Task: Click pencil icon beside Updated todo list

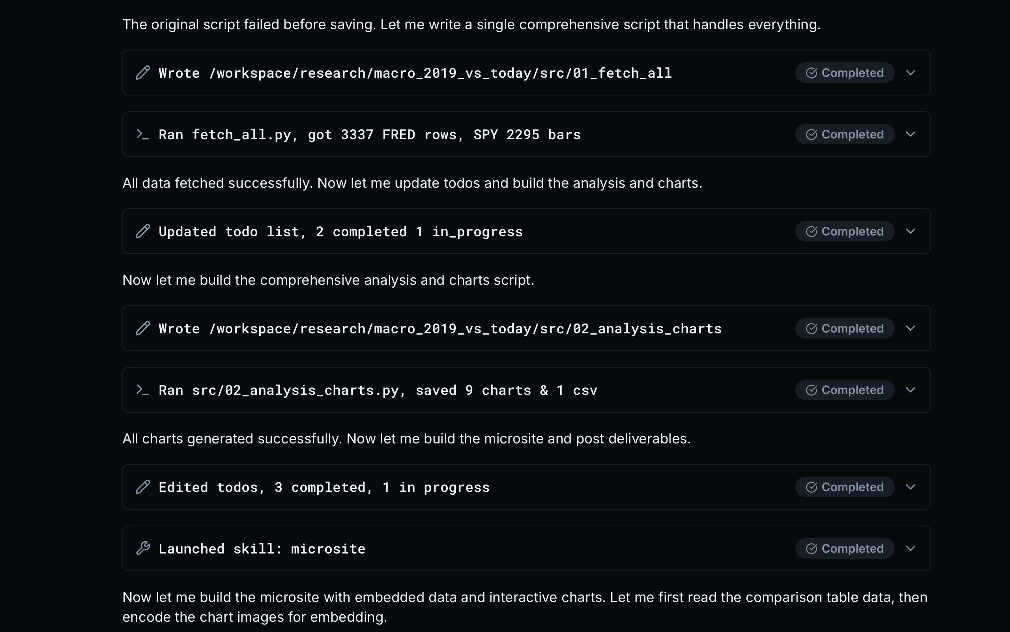Action: pyautogui.click(x=142, y=231)
